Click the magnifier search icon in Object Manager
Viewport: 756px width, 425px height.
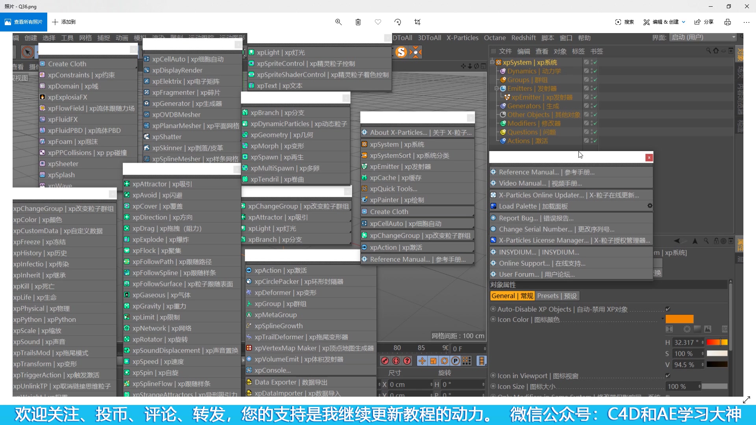(x=709, y=51)
